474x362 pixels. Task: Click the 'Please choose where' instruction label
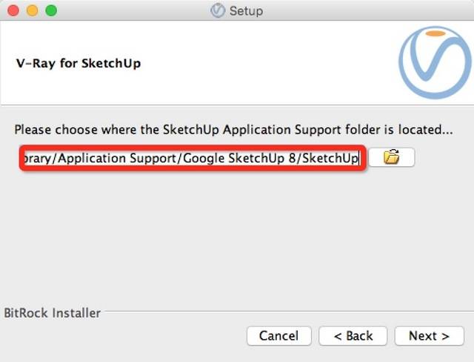pyautogui.click(x=233, y=130)
